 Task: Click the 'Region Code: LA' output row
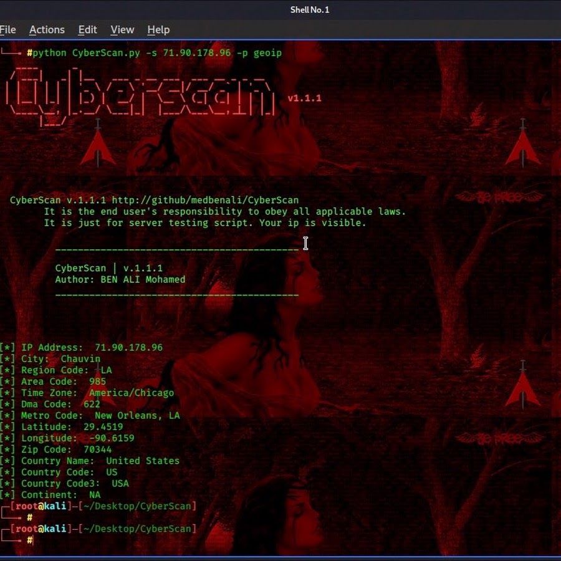(56, 370)
